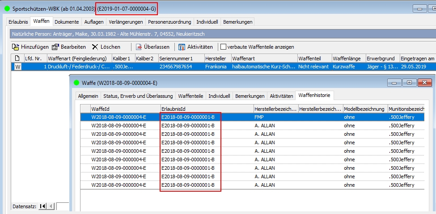Image resolution: width=436 pixels, height=214 pixels.
Task: Maximize the Waffe sub-window
Action: [409, 83]
